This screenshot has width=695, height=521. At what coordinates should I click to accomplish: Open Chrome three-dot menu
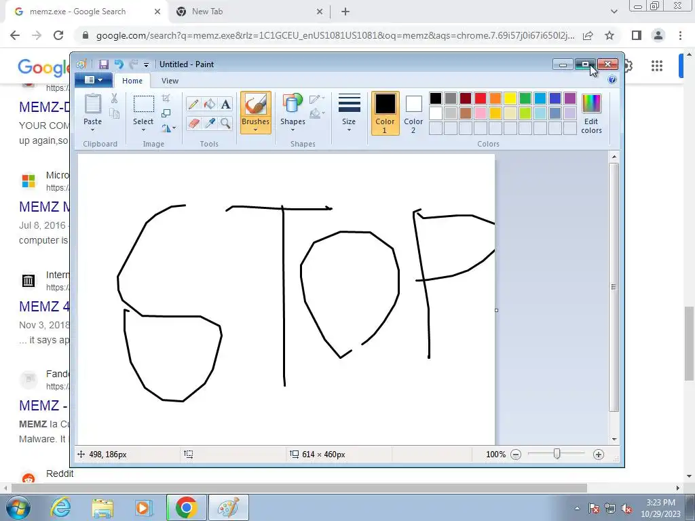point(680,35)
